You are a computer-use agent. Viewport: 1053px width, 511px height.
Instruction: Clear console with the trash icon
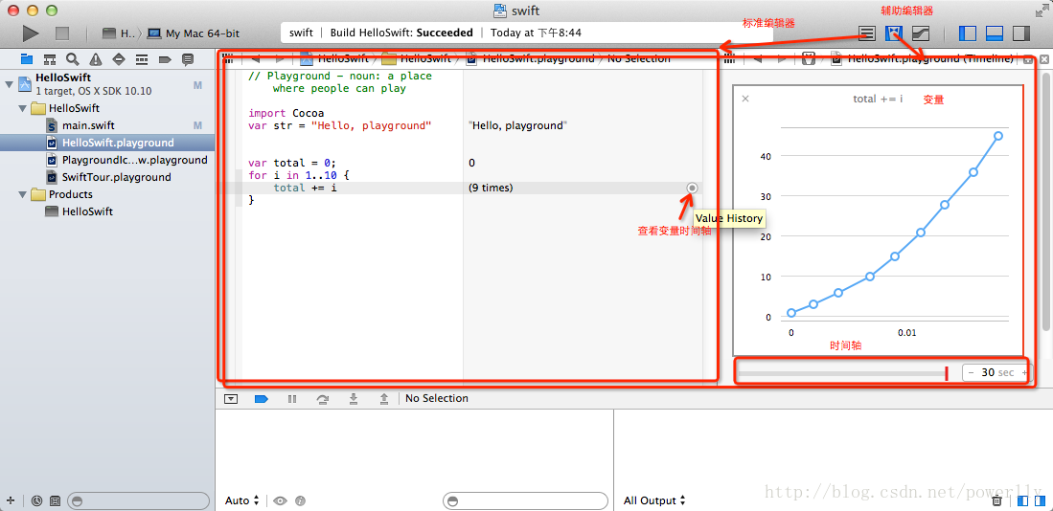pyautogui.click(x=998, y=500)
